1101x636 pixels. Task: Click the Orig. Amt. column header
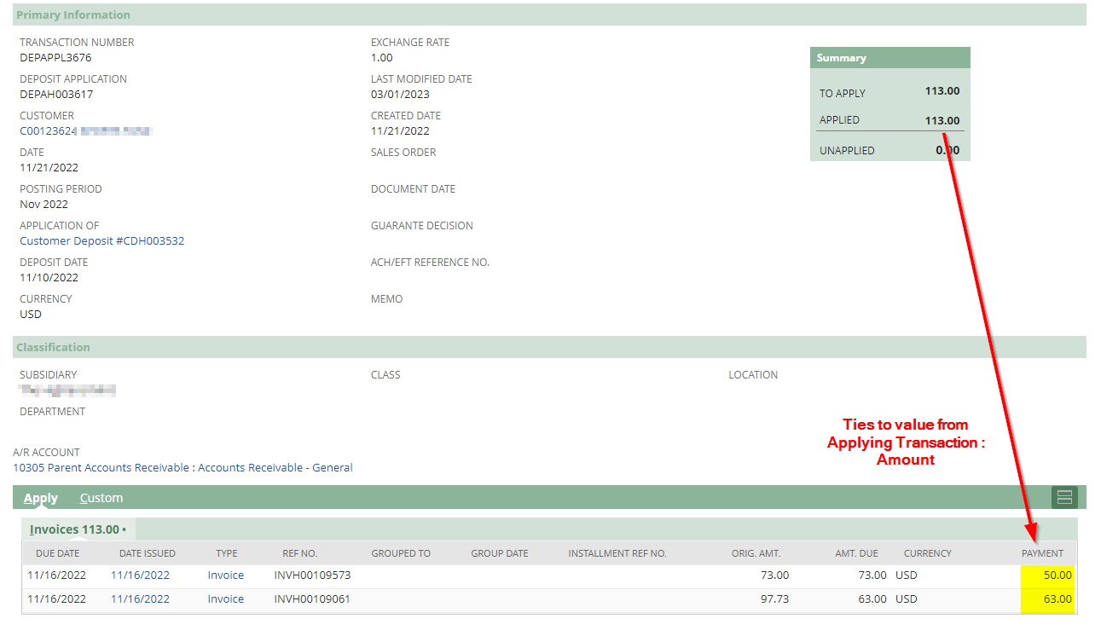coord(756,553)
